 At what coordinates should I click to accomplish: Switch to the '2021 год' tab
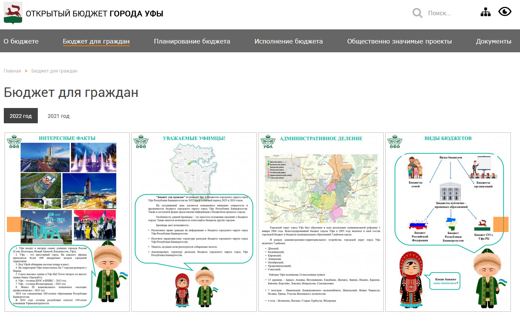(x=58, y=116)
